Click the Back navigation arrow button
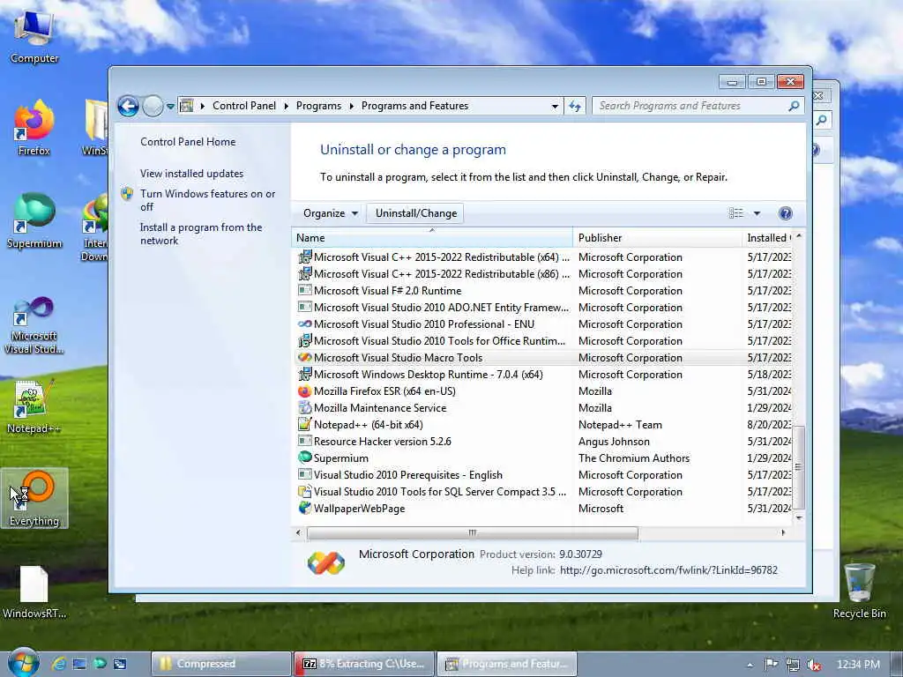Image resolution: width=903 pixels, height=677 pixels. coord(128,106)
